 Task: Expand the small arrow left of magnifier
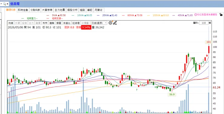(1, 4)
